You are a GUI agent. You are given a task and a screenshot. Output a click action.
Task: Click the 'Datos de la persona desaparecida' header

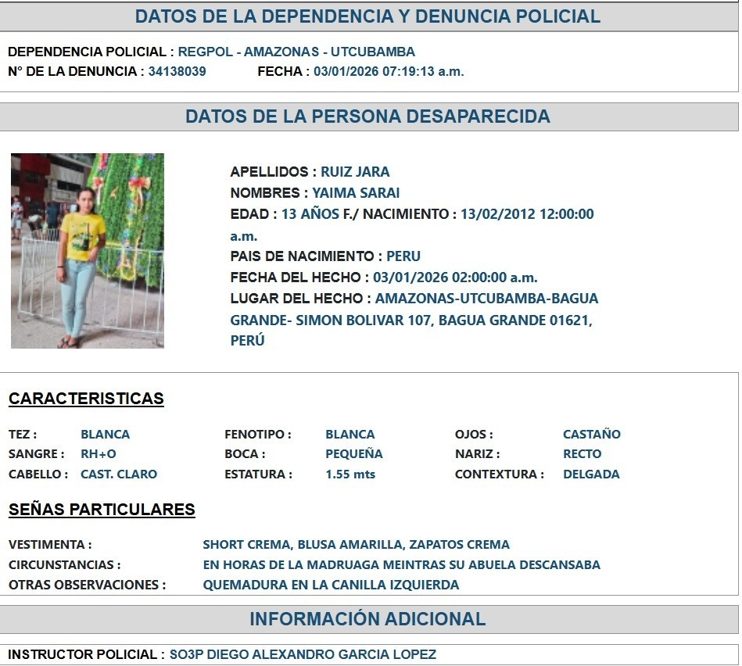click(367, 116)
